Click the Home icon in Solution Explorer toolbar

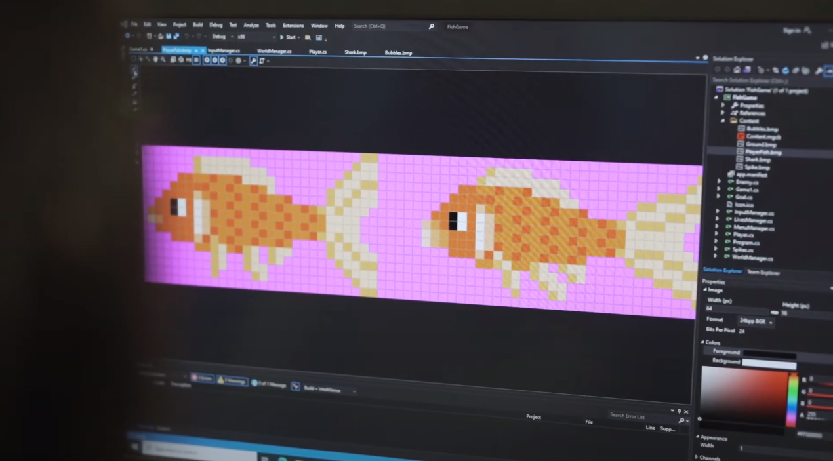(x=737, y=70)
